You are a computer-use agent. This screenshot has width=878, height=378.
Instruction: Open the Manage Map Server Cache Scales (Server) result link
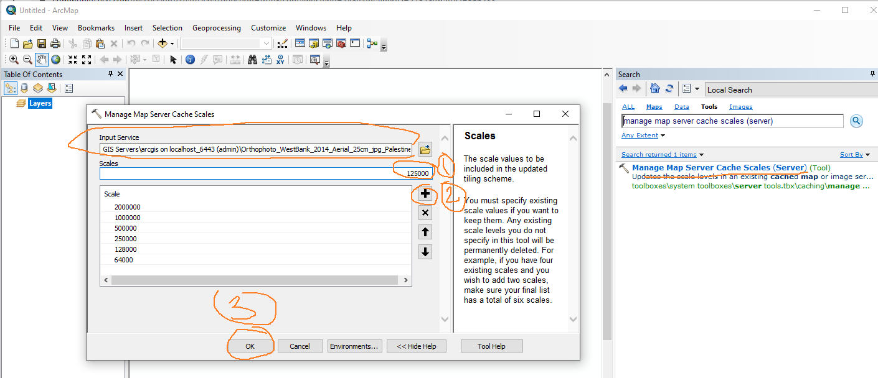[x=719, y=168]
